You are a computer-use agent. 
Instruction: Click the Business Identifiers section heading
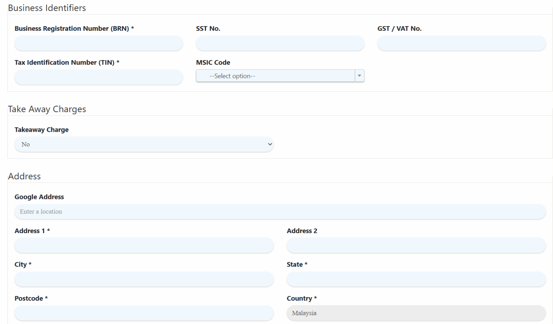coord(47,8)
